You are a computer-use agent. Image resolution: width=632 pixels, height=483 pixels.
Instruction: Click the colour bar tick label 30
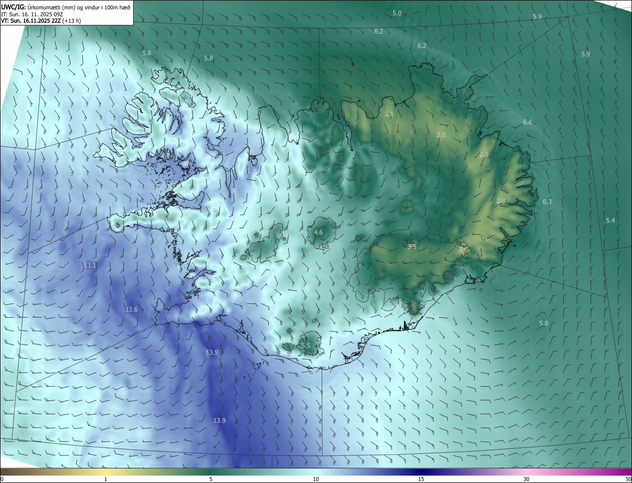526,479
